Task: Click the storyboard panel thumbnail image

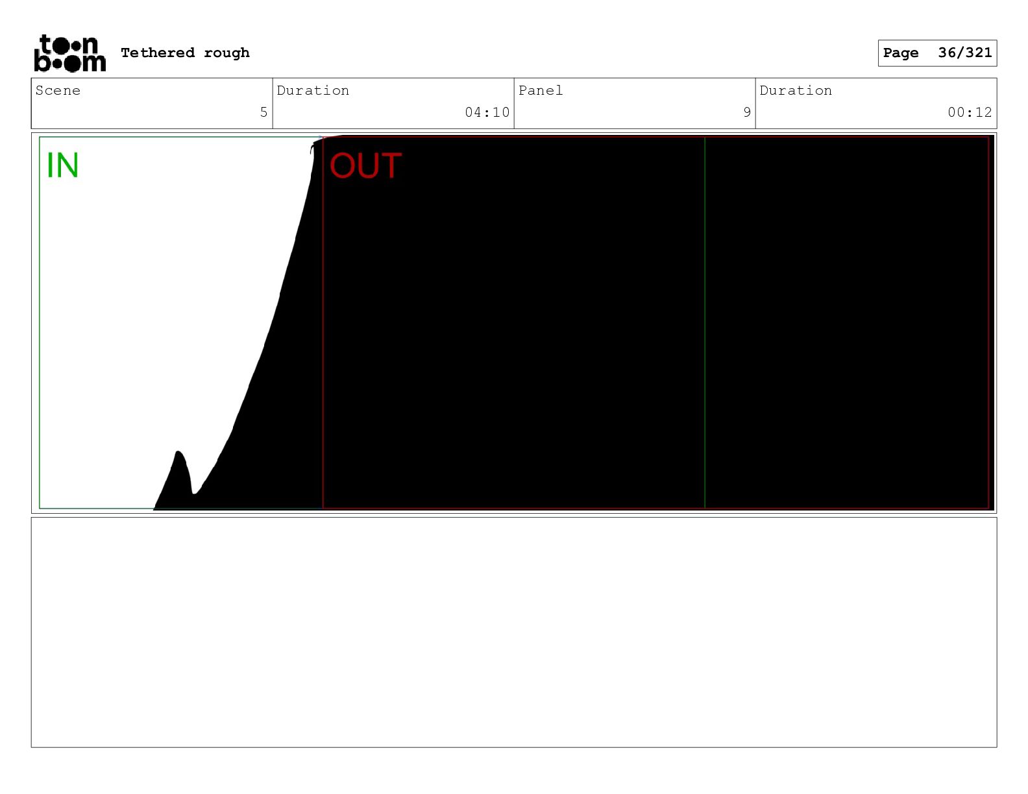Action: (x=514, y=322)
